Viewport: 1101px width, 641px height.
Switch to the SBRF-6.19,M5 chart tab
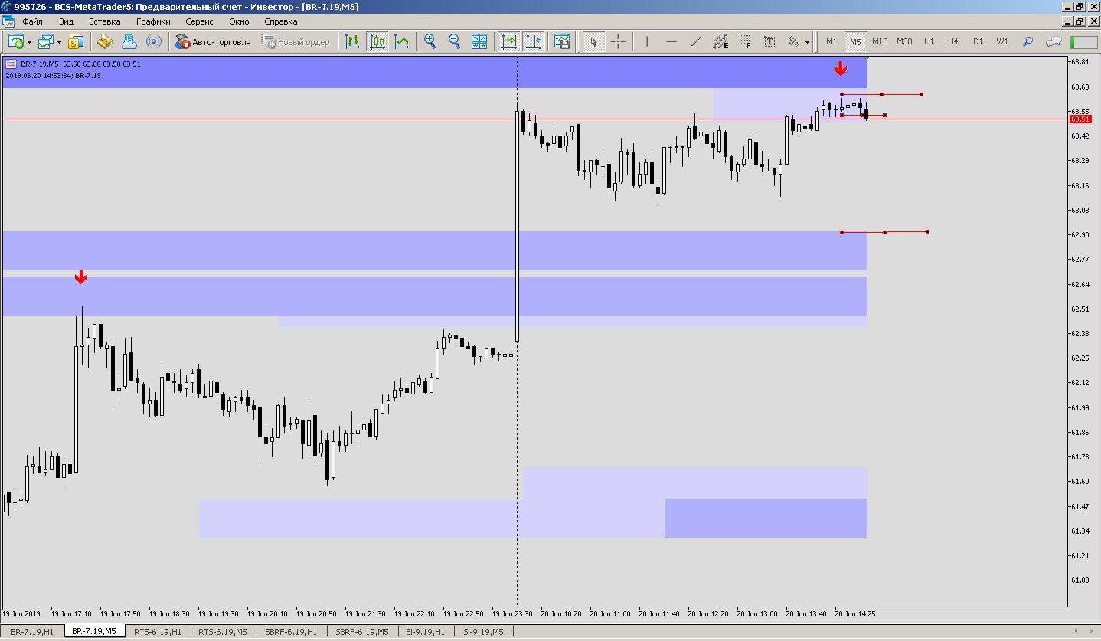click(361, 632)
